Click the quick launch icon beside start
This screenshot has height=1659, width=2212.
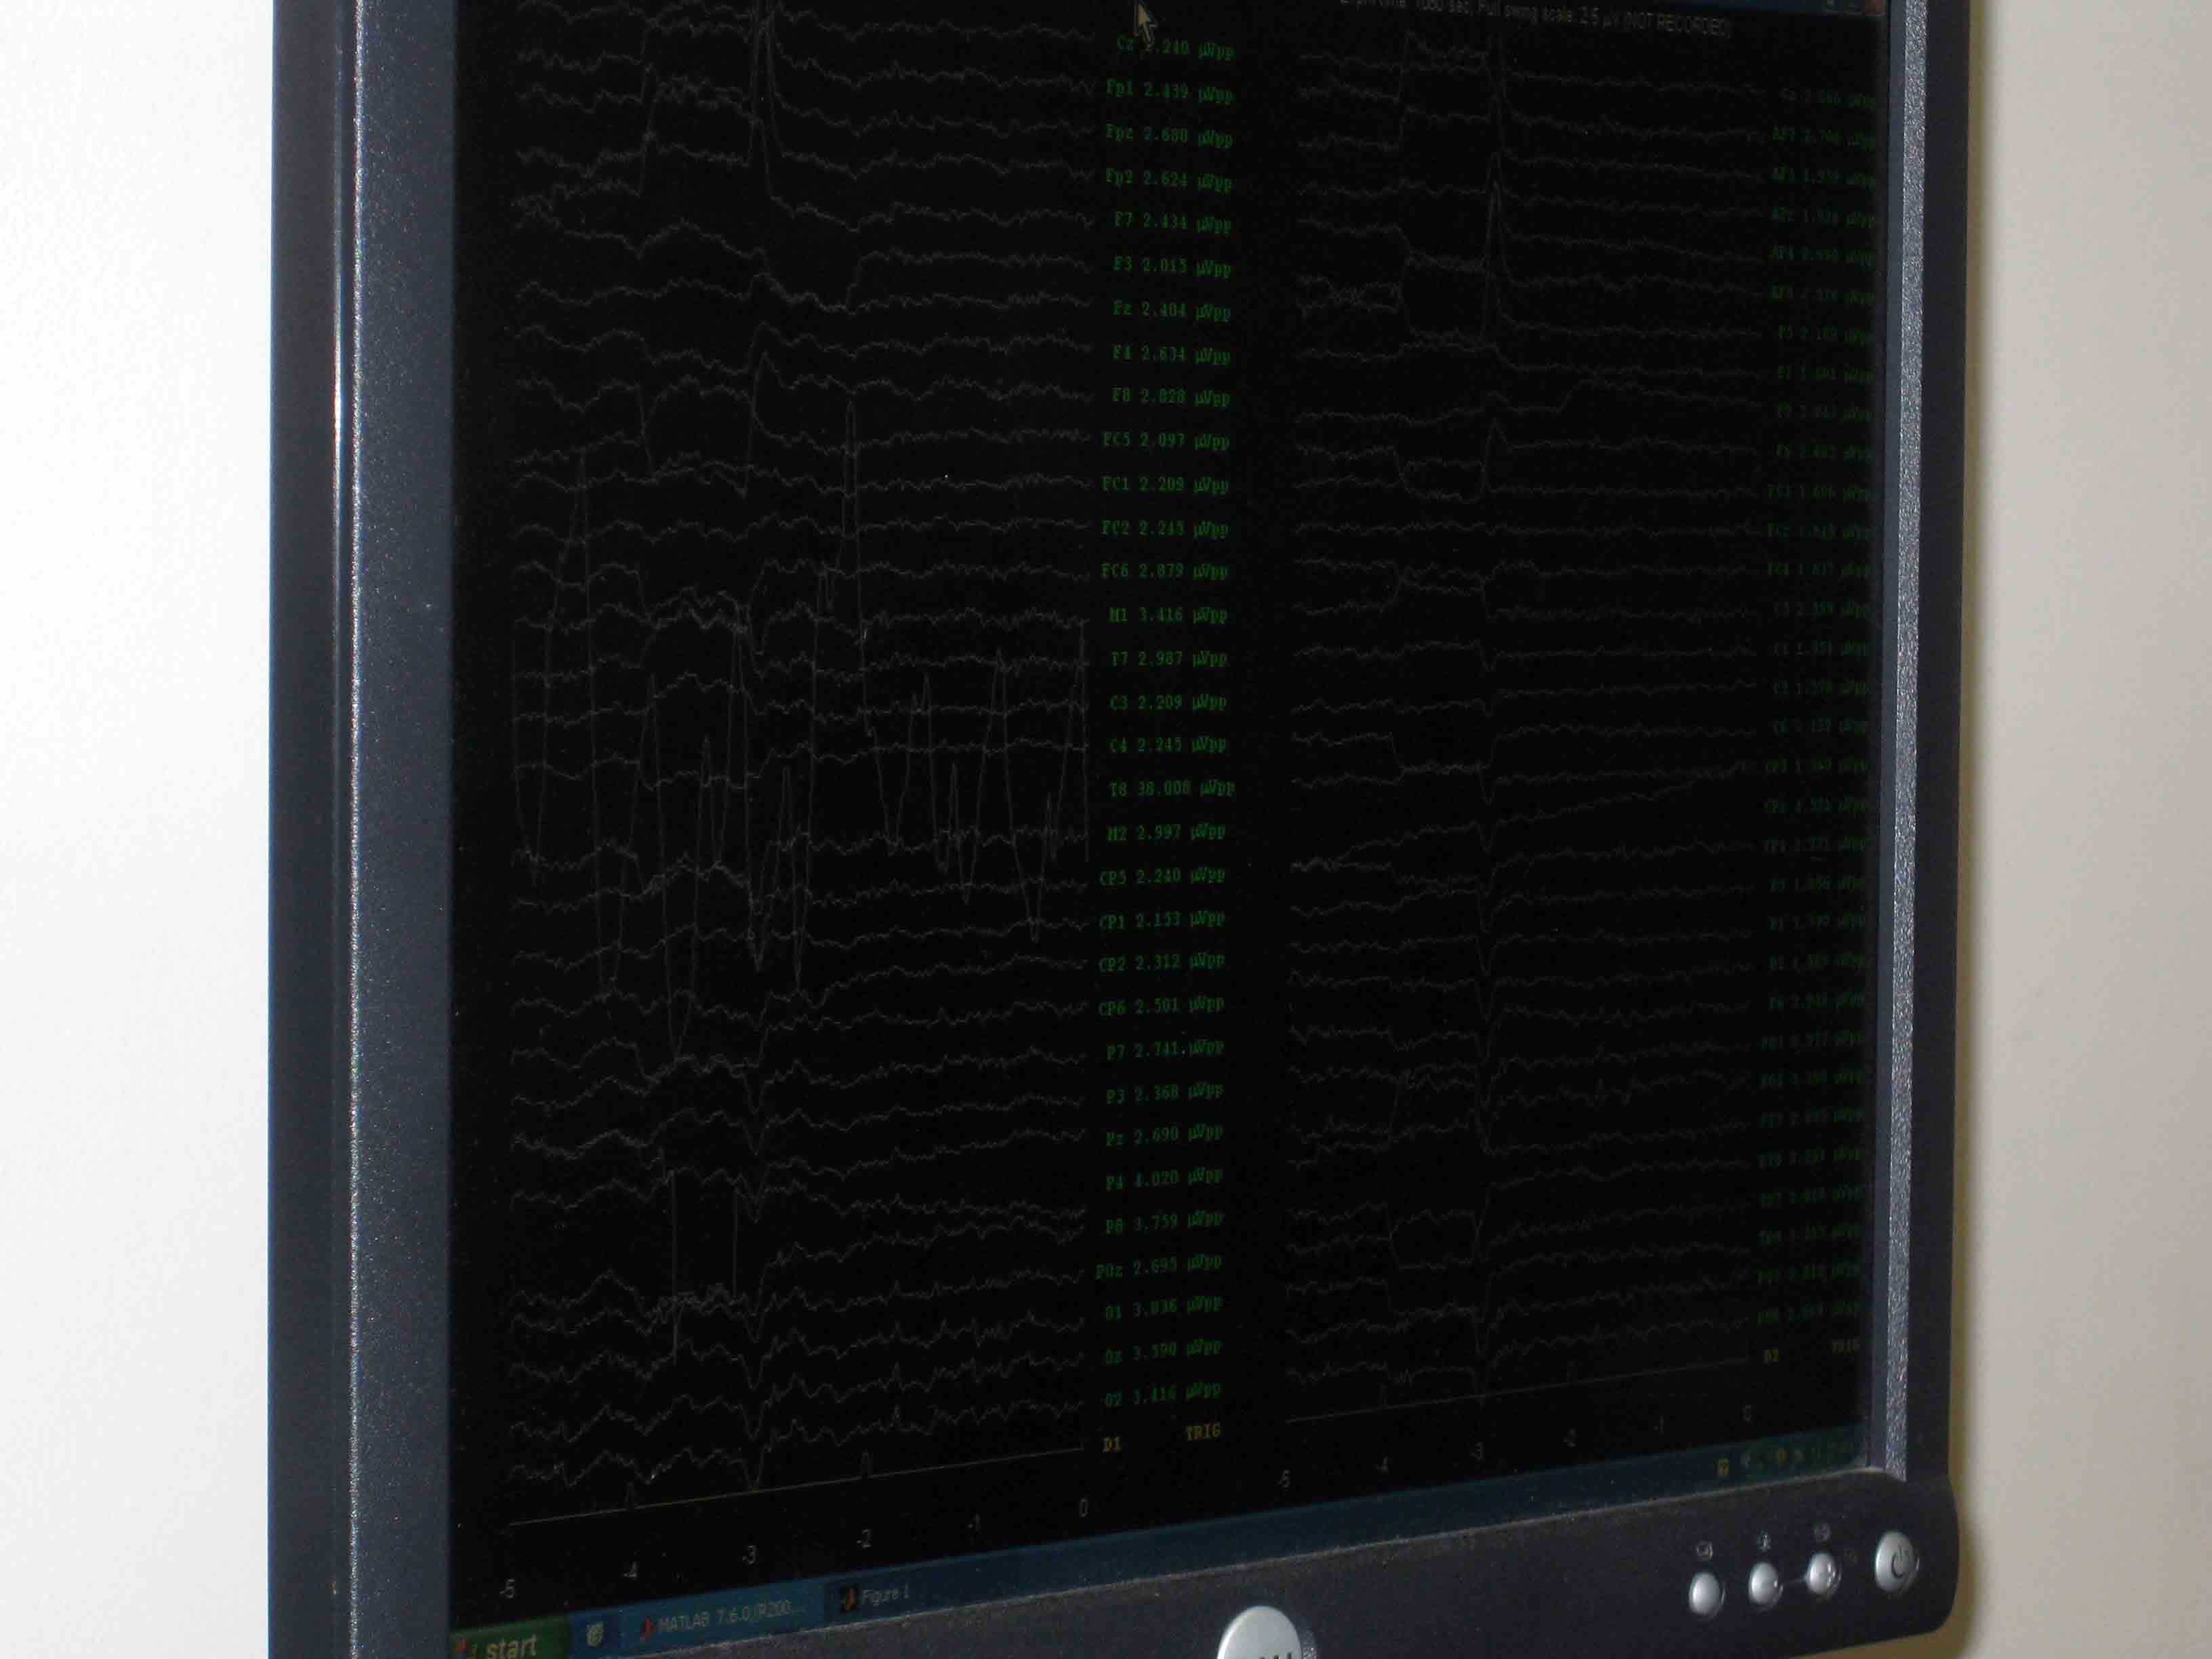(x=595, y=1633)
